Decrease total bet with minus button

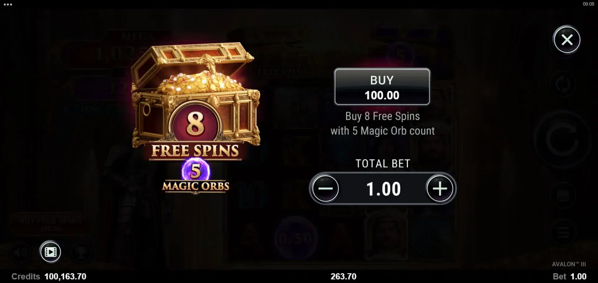[x=325, y=189]
